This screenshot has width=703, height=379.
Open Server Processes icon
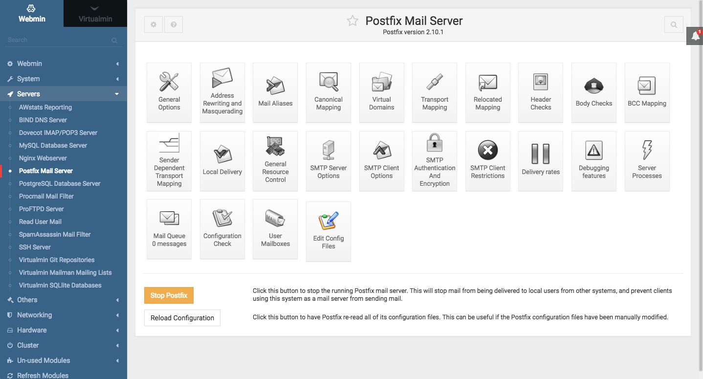point(647,160)
